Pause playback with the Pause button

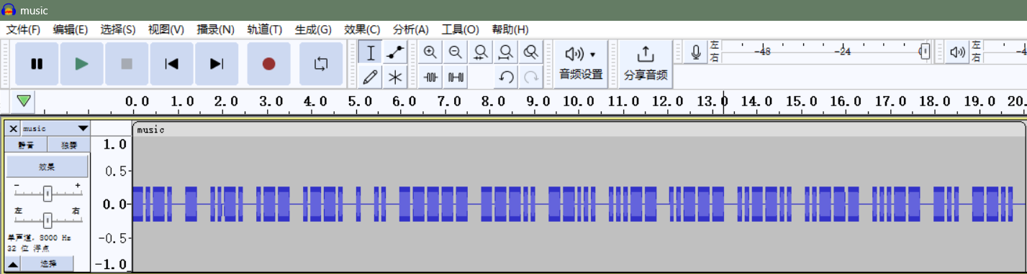point(37,64)
